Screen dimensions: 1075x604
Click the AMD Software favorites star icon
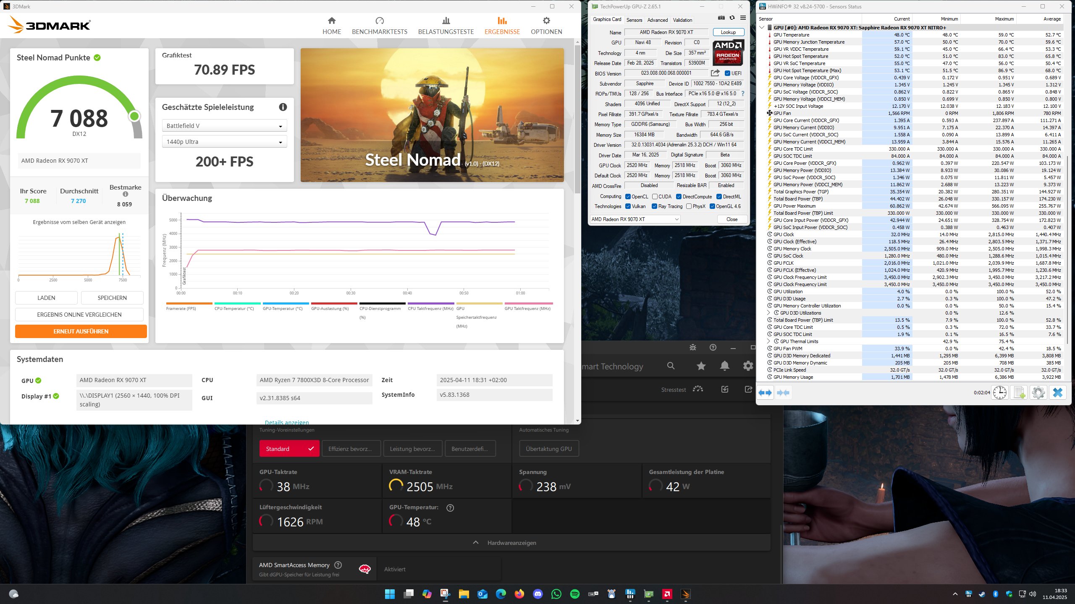pyautogui.click(x=701, y=366)
